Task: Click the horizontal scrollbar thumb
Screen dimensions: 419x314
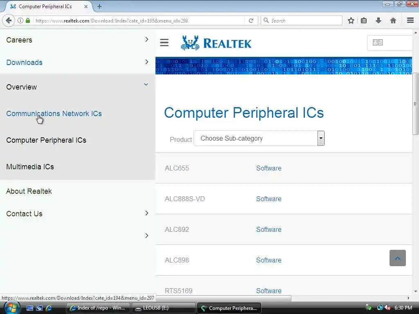Action: (223, 298)
